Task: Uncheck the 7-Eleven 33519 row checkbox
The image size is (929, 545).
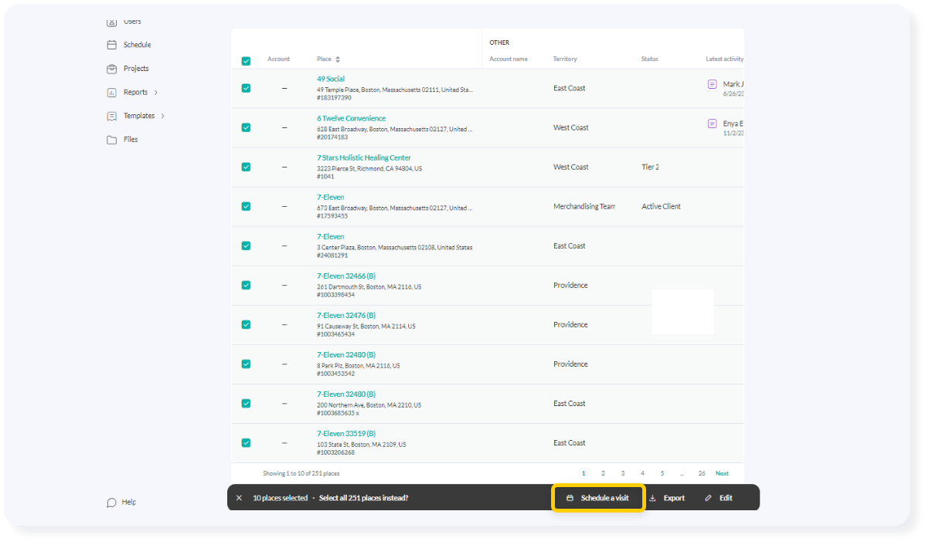Action: (x=246, y=442)
